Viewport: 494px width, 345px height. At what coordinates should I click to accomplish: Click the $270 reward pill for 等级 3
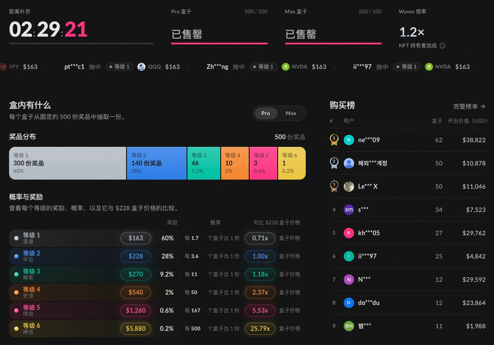(x=136, y=274)
